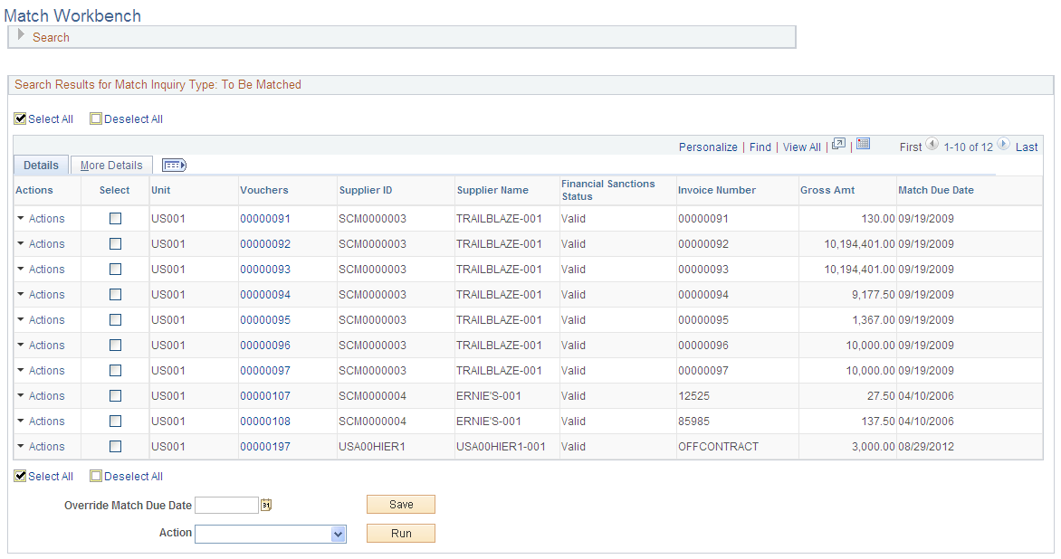Select the Details tab

[40, 165]
